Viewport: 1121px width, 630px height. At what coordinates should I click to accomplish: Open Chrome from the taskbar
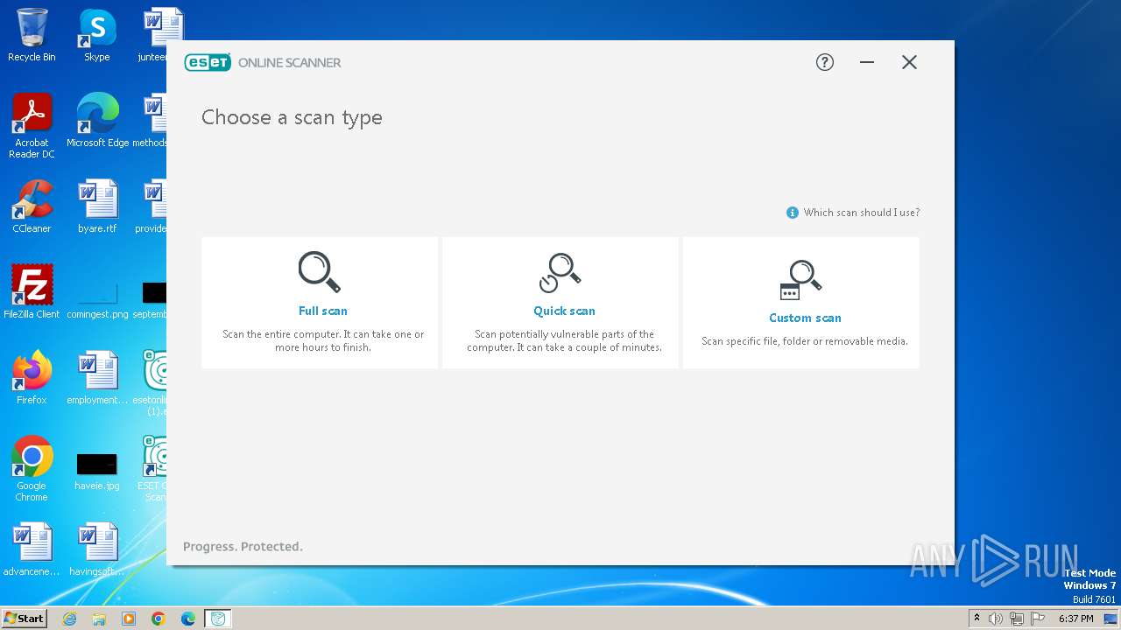(x=159, y=619)
